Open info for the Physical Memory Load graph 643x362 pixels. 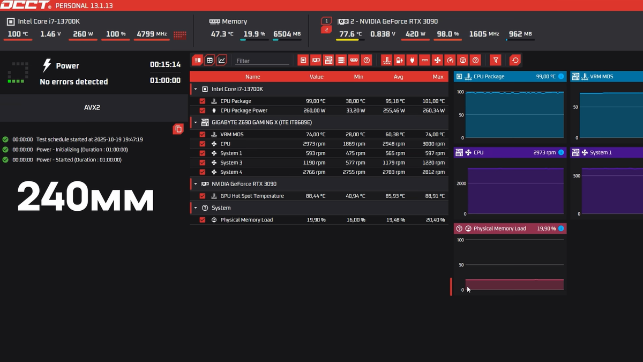[x=561, y=228]
